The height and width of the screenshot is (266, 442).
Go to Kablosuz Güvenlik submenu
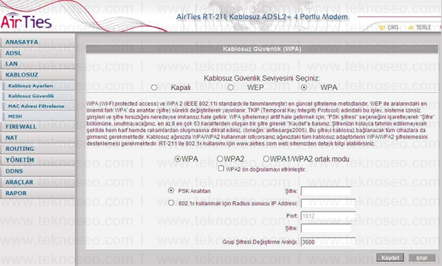[39, 96]
